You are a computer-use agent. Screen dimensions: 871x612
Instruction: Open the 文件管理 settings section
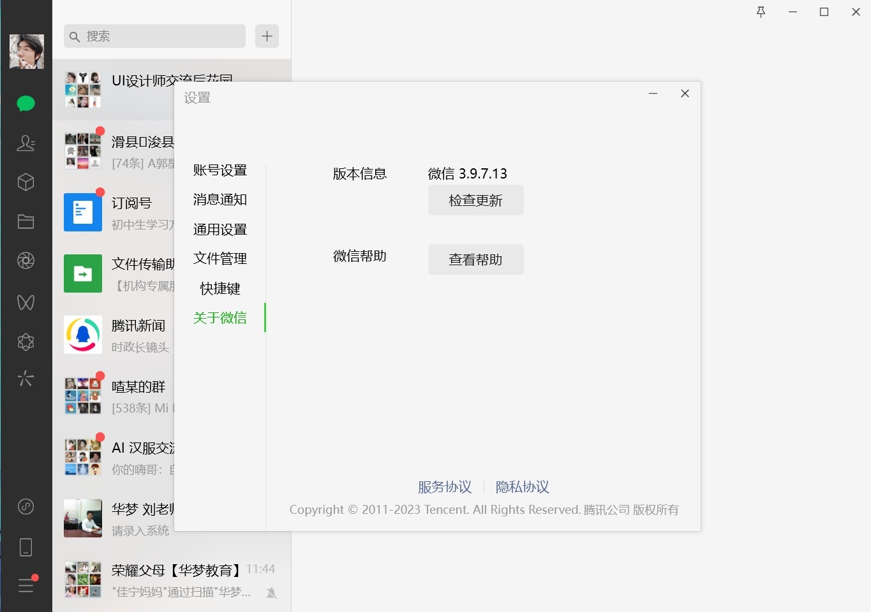220,258
